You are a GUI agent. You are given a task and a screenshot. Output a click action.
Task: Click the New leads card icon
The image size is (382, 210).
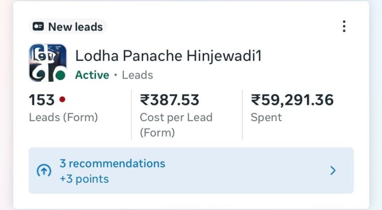click(x=38, y=27)
